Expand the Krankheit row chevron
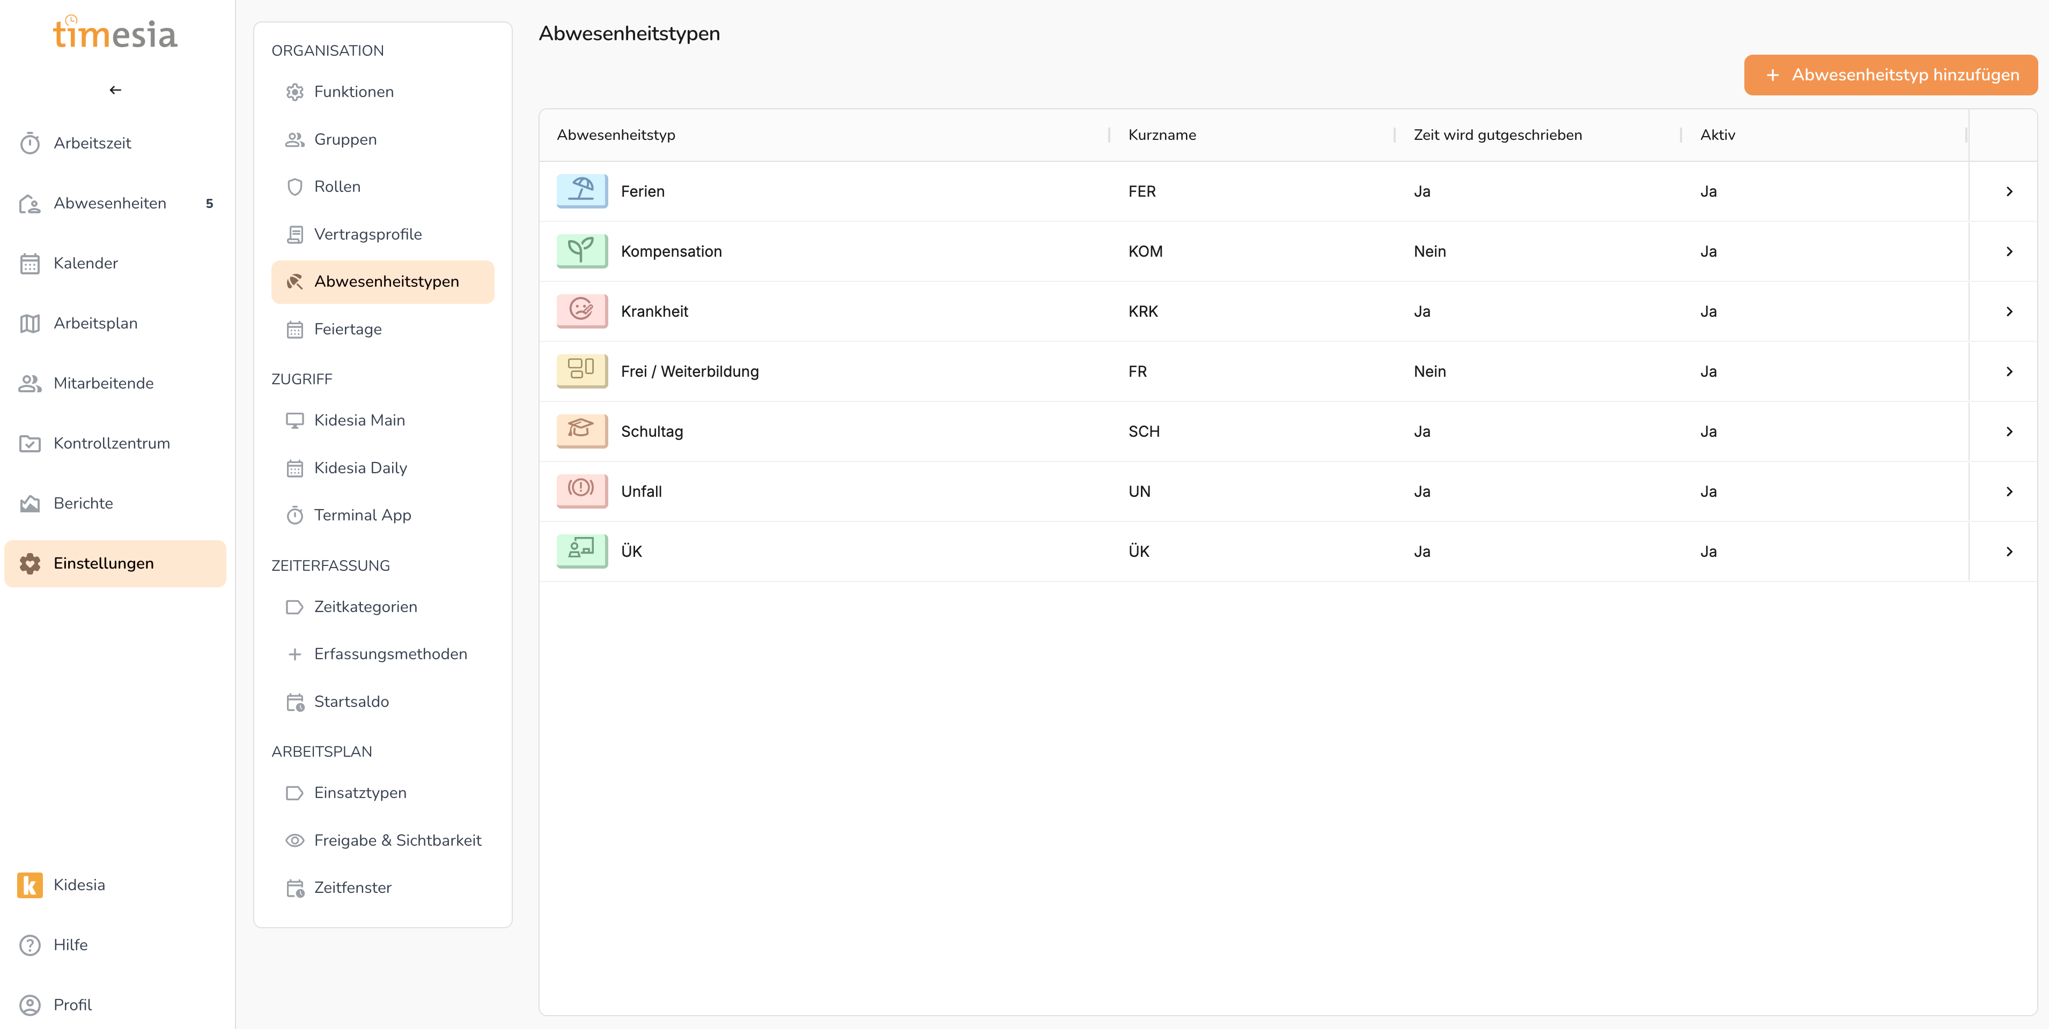Viewport: 2049px width, 1029px height. [2008, 311]
